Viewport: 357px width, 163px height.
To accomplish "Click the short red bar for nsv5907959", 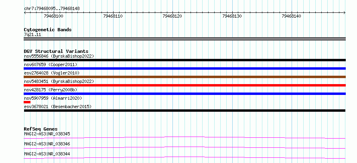I will pos(27,102).
